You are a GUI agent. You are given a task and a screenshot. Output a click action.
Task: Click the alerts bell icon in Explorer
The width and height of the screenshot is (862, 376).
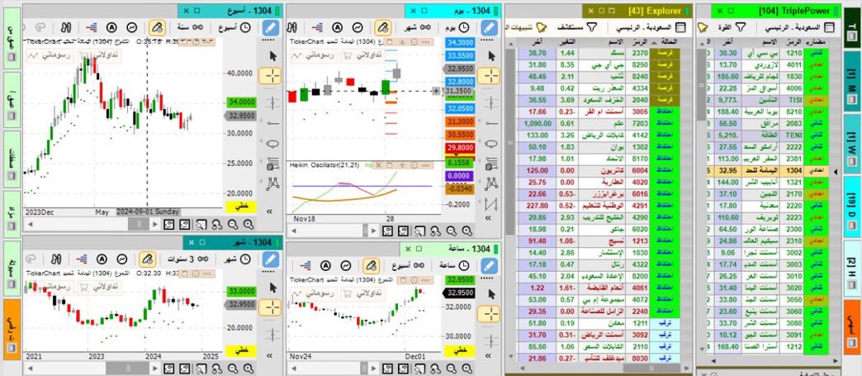pyautogui.click(x=541, y=27)
